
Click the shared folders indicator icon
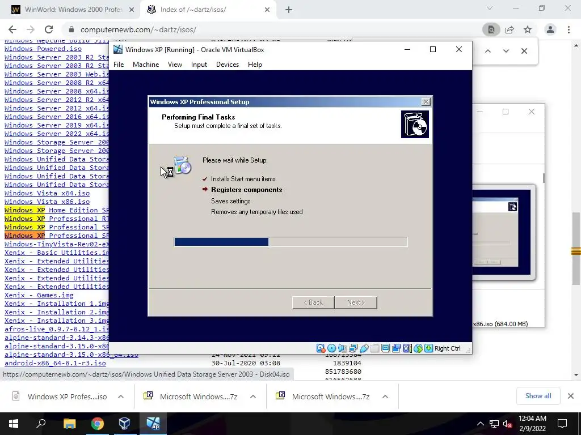(x=374, y=348)
